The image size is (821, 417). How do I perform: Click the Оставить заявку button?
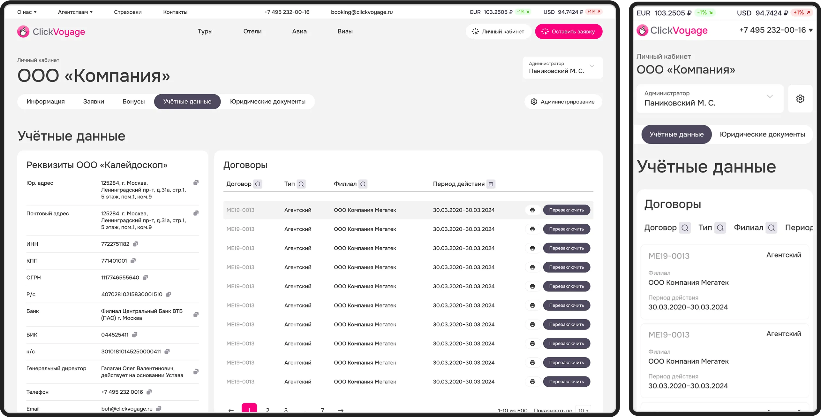pos(569,32)
